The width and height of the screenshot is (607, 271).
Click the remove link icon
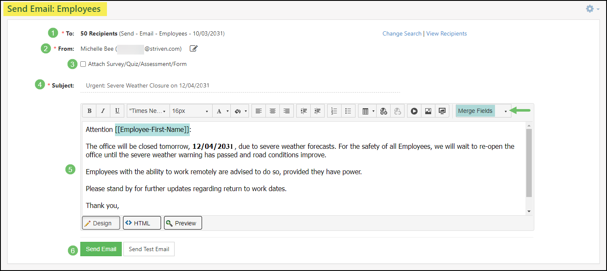(x=397, y=111)
